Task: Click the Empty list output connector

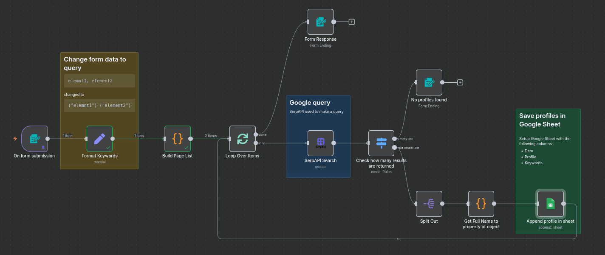Action: (395, 139)
